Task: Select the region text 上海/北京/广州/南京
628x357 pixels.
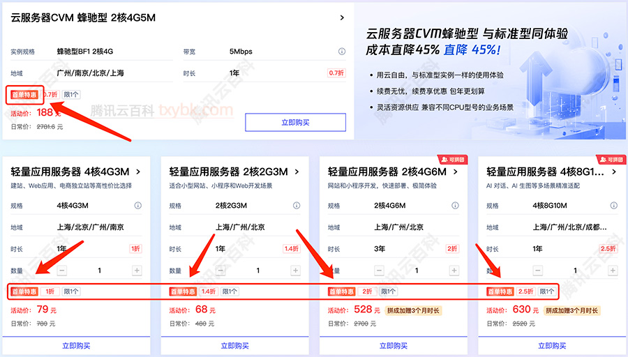Action: [91, 227]
